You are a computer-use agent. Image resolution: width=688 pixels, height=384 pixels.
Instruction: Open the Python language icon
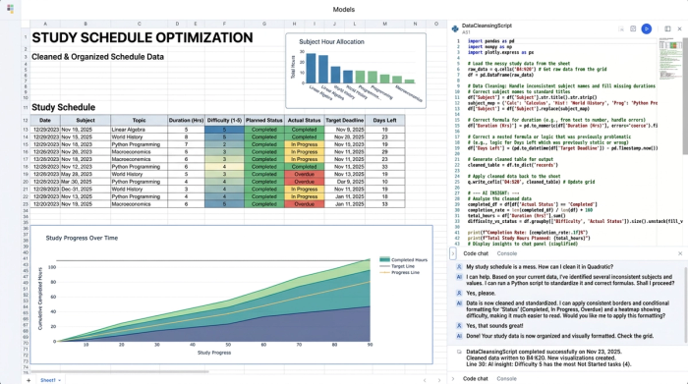pyautogui.click(x=455, y=28)
